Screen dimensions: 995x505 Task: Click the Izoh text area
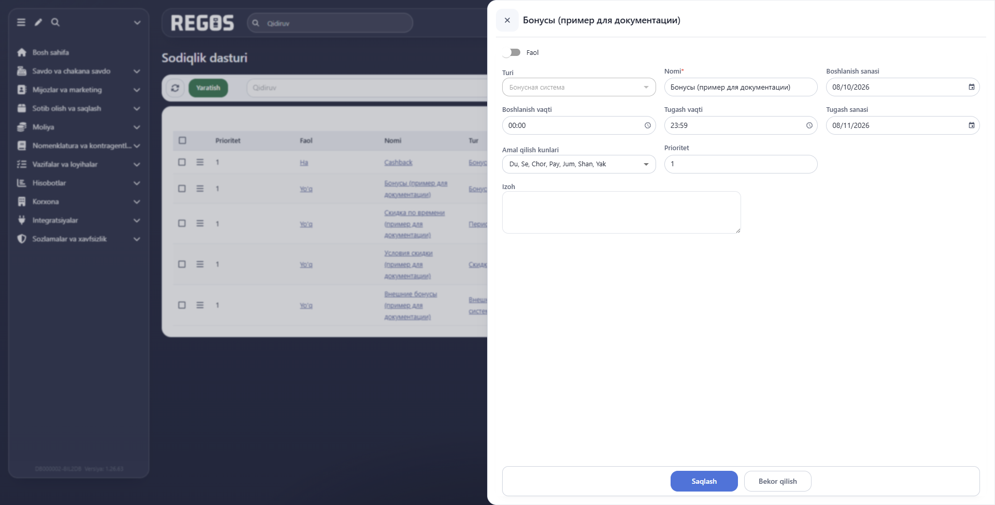coord(621,212)
